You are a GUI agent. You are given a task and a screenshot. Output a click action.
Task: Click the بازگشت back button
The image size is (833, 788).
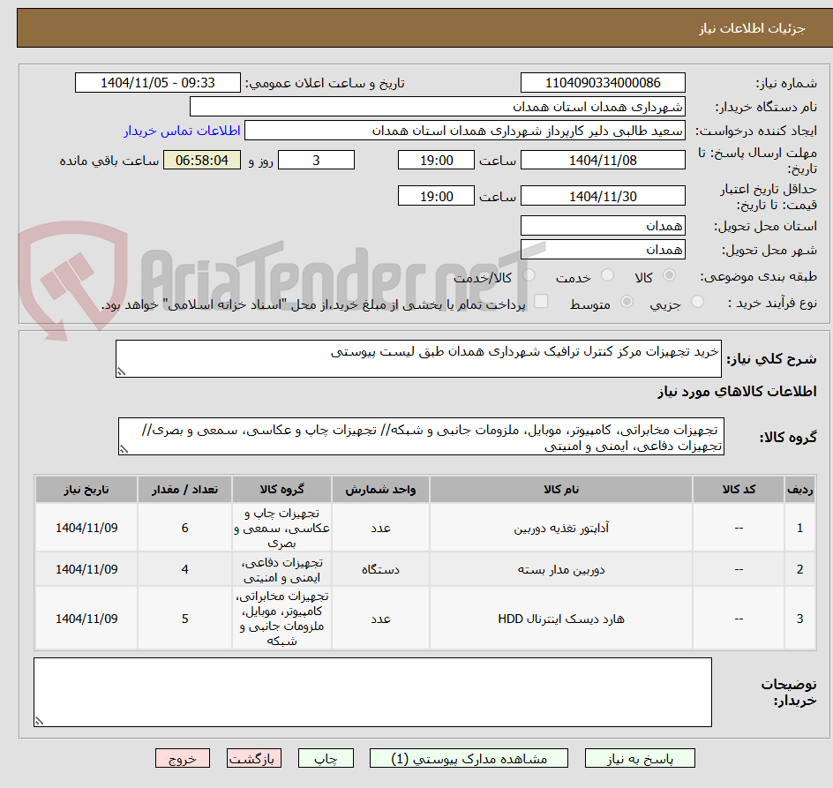click(x=254, y=758)
